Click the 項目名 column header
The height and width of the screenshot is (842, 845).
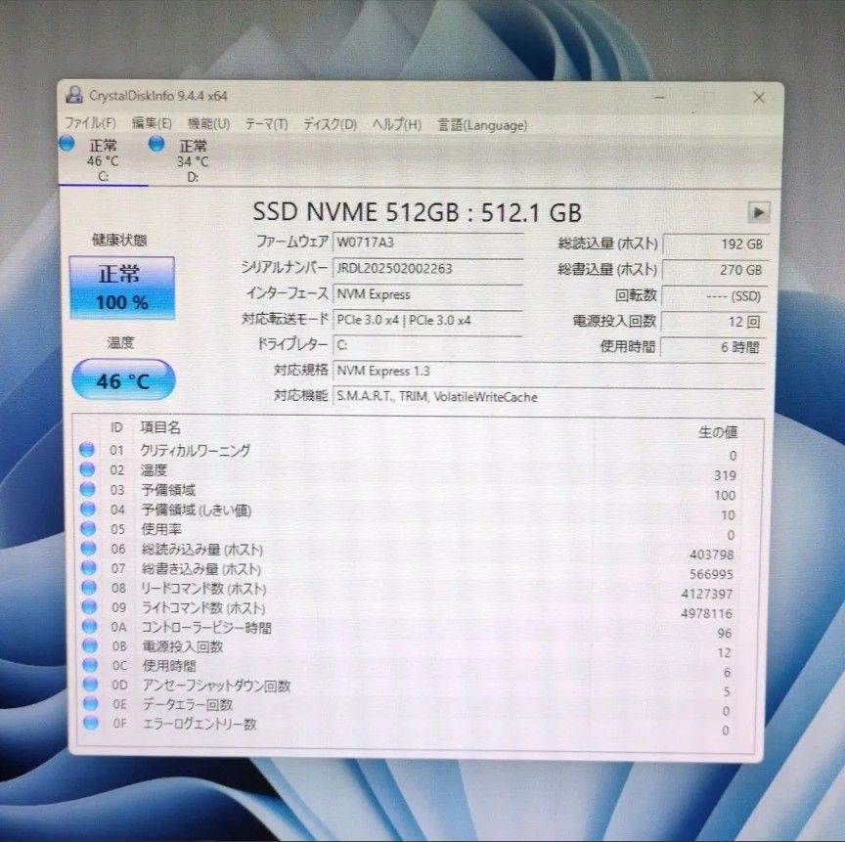point(160,427)
